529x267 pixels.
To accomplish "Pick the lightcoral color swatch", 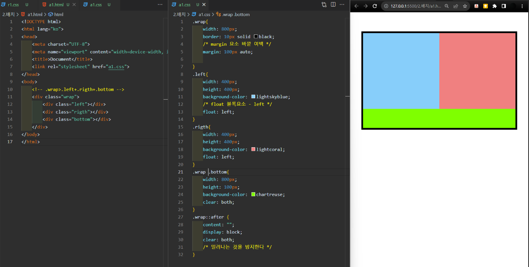I will [x=253, y=150].
